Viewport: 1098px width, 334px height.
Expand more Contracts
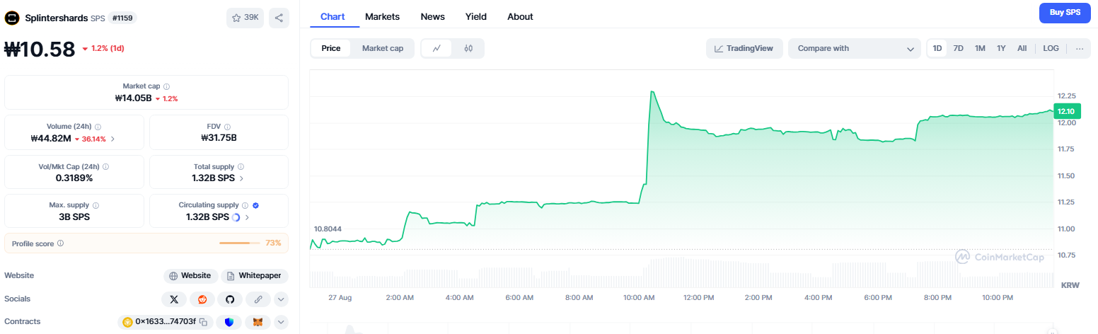281,322
